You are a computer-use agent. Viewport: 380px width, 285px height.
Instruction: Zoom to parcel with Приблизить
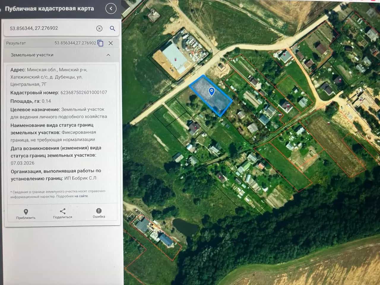(x=26, y=214)
